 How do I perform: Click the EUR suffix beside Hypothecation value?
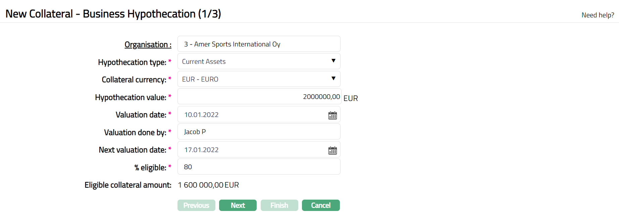pos(351,98)
